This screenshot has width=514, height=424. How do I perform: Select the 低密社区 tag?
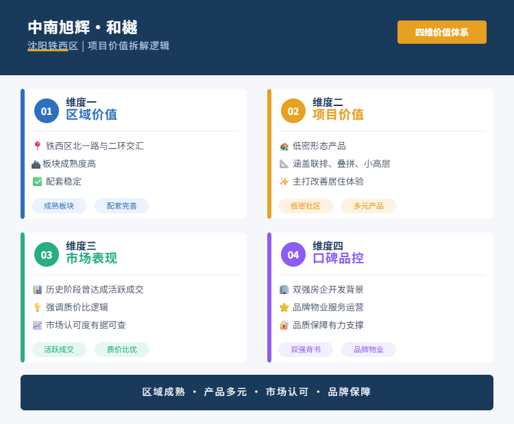(x=306, y=206)
